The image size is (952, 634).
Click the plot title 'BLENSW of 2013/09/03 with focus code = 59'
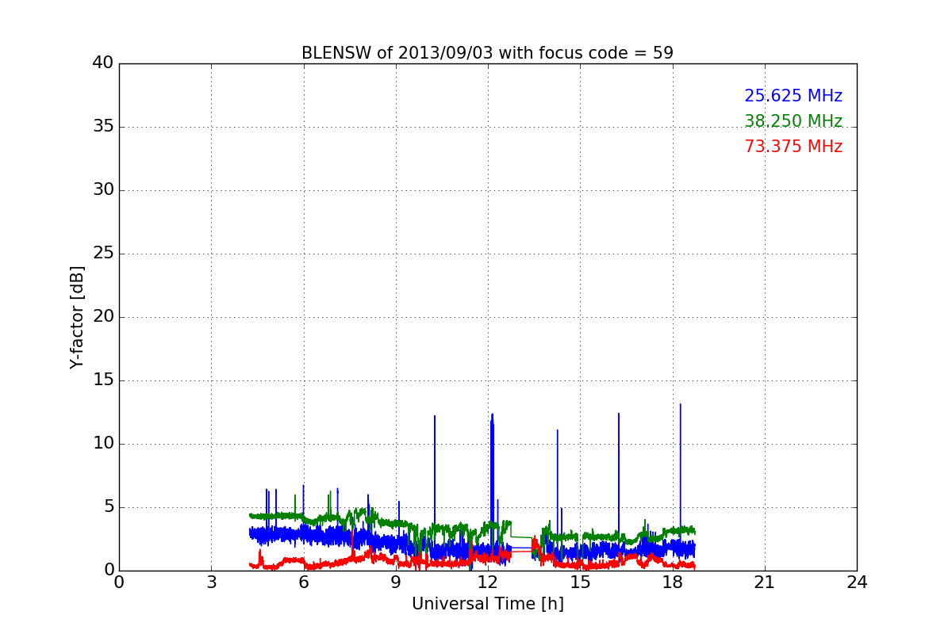[487, 53]
